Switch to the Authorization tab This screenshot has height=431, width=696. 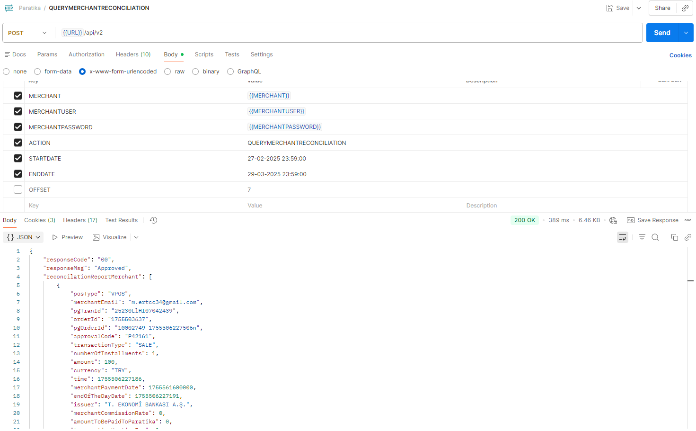(x=87, y=54)
